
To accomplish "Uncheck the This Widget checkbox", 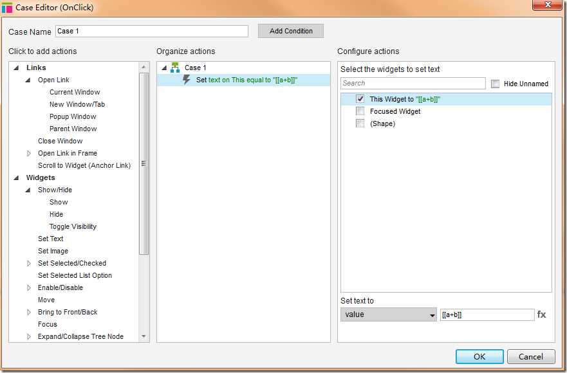I will (x=360, y=98).
